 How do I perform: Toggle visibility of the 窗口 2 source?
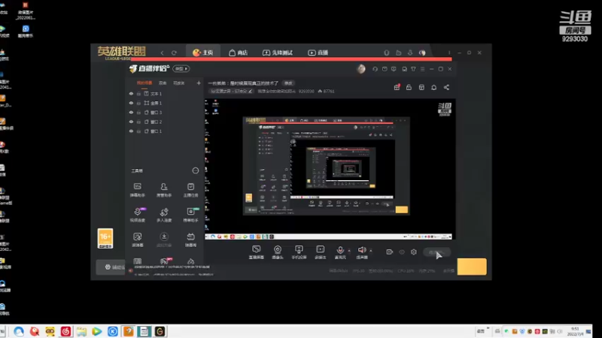131,122
